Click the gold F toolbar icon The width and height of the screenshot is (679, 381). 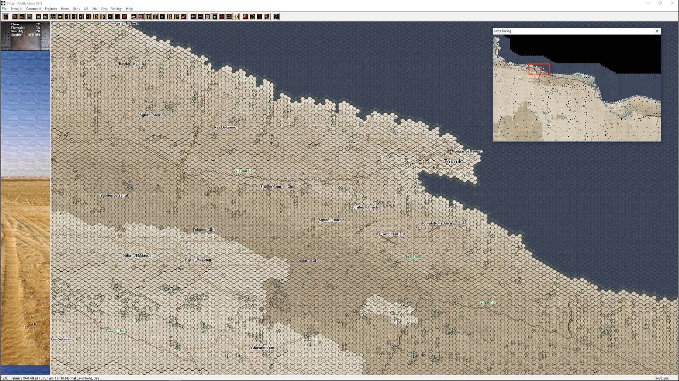(103, 17)
